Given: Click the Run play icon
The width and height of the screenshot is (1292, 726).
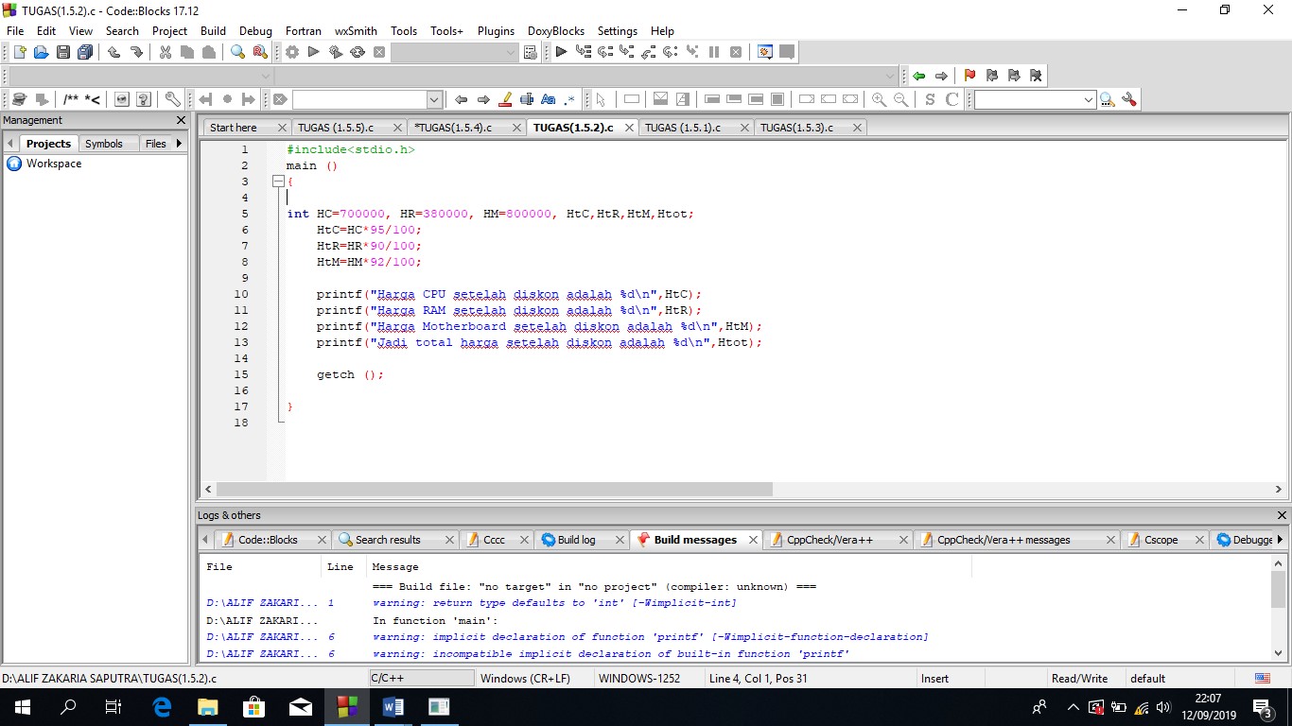Looking at the screenshot, I should (314, 52).
